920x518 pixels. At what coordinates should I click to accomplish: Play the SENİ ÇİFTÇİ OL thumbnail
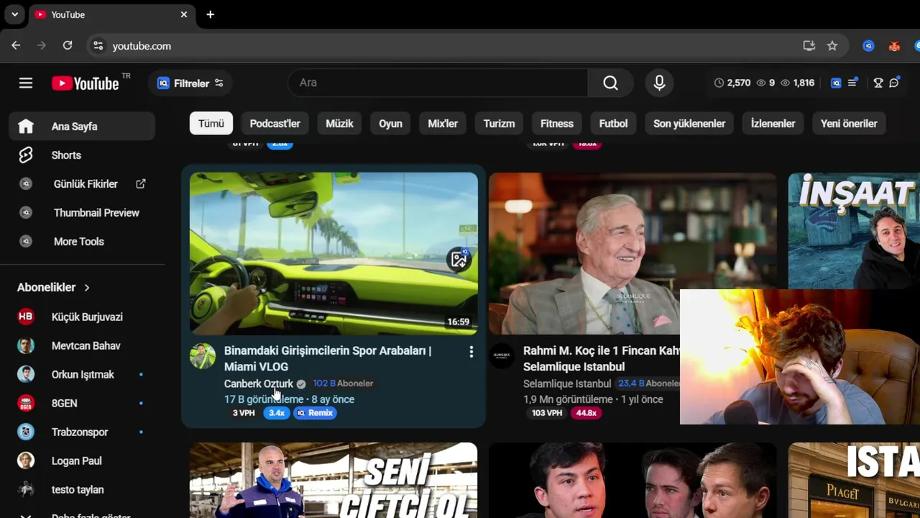coord(333,480)
